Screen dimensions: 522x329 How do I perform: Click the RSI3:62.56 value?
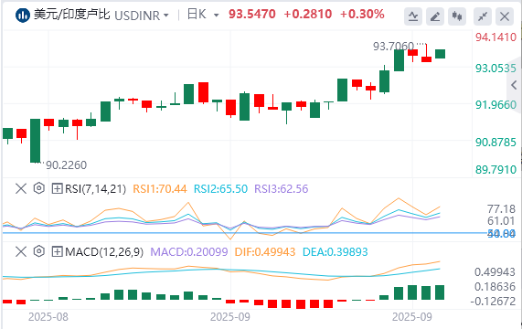282,189
